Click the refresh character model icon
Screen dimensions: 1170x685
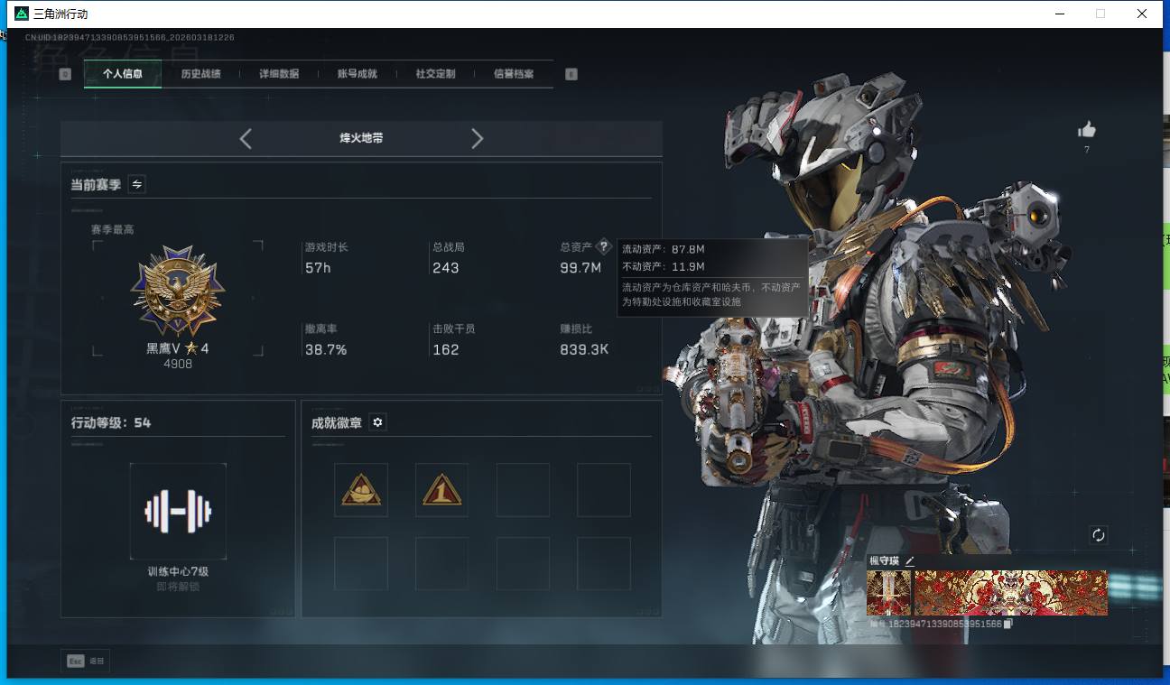pos(1099,534)
